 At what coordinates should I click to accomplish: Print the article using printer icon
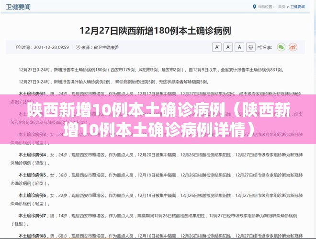(251, 47)
